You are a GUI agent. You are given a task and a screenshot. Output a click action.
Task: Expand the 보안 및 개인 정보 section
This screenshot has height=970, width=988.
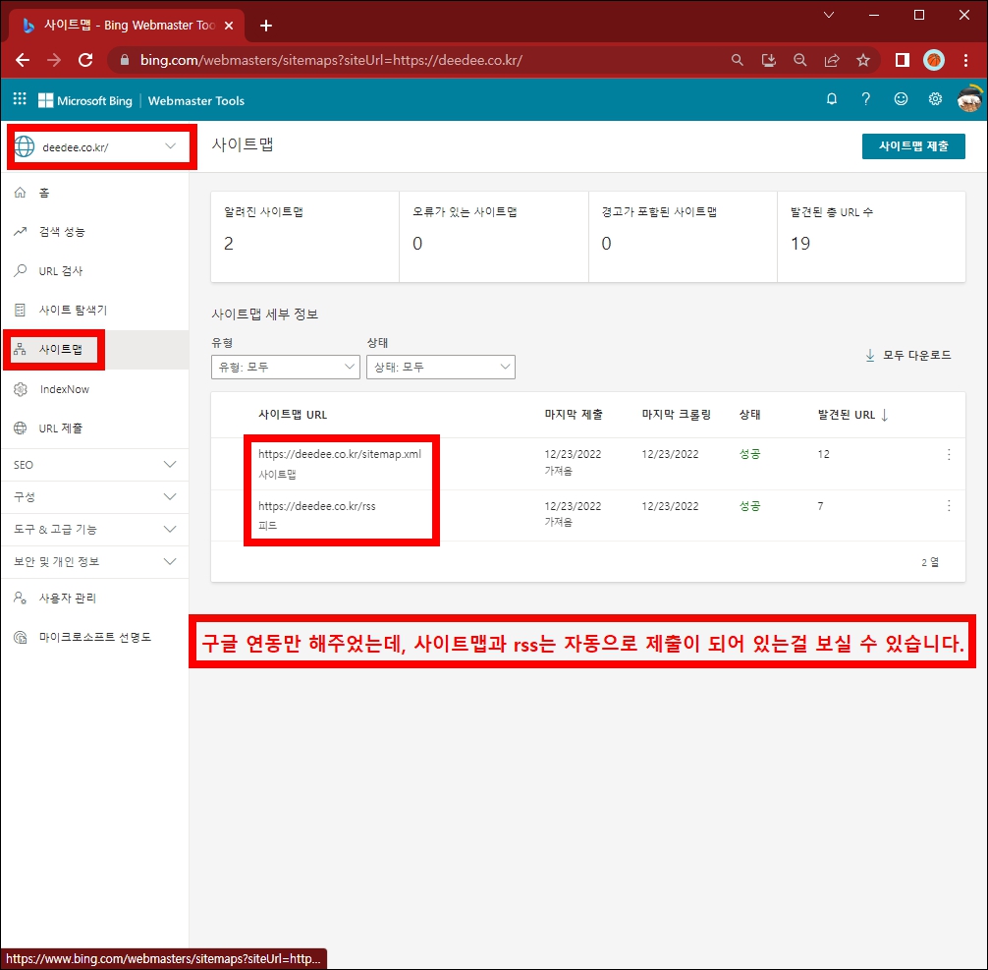[x=95, y=561]
